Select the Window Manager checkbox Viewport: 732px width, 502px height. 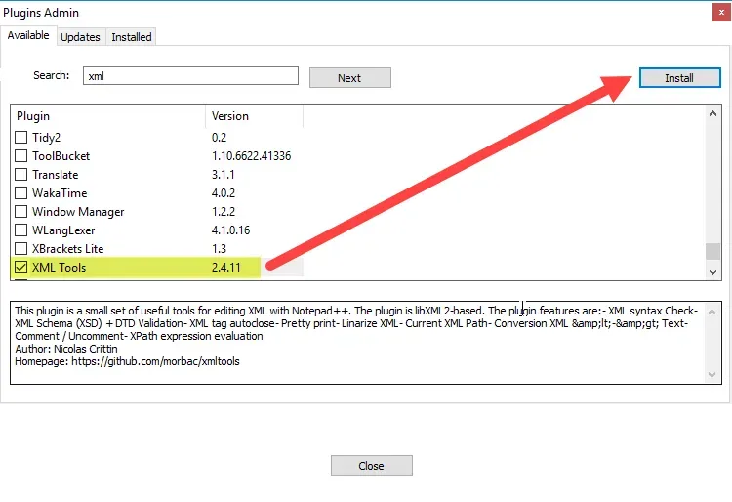coord(21,212)
